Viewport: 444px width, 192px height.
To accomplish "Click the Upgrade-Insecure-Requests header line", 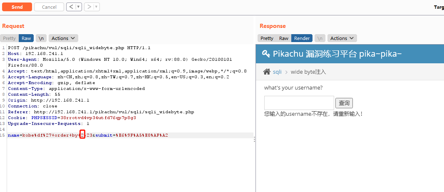I will [x=48, y=123].
